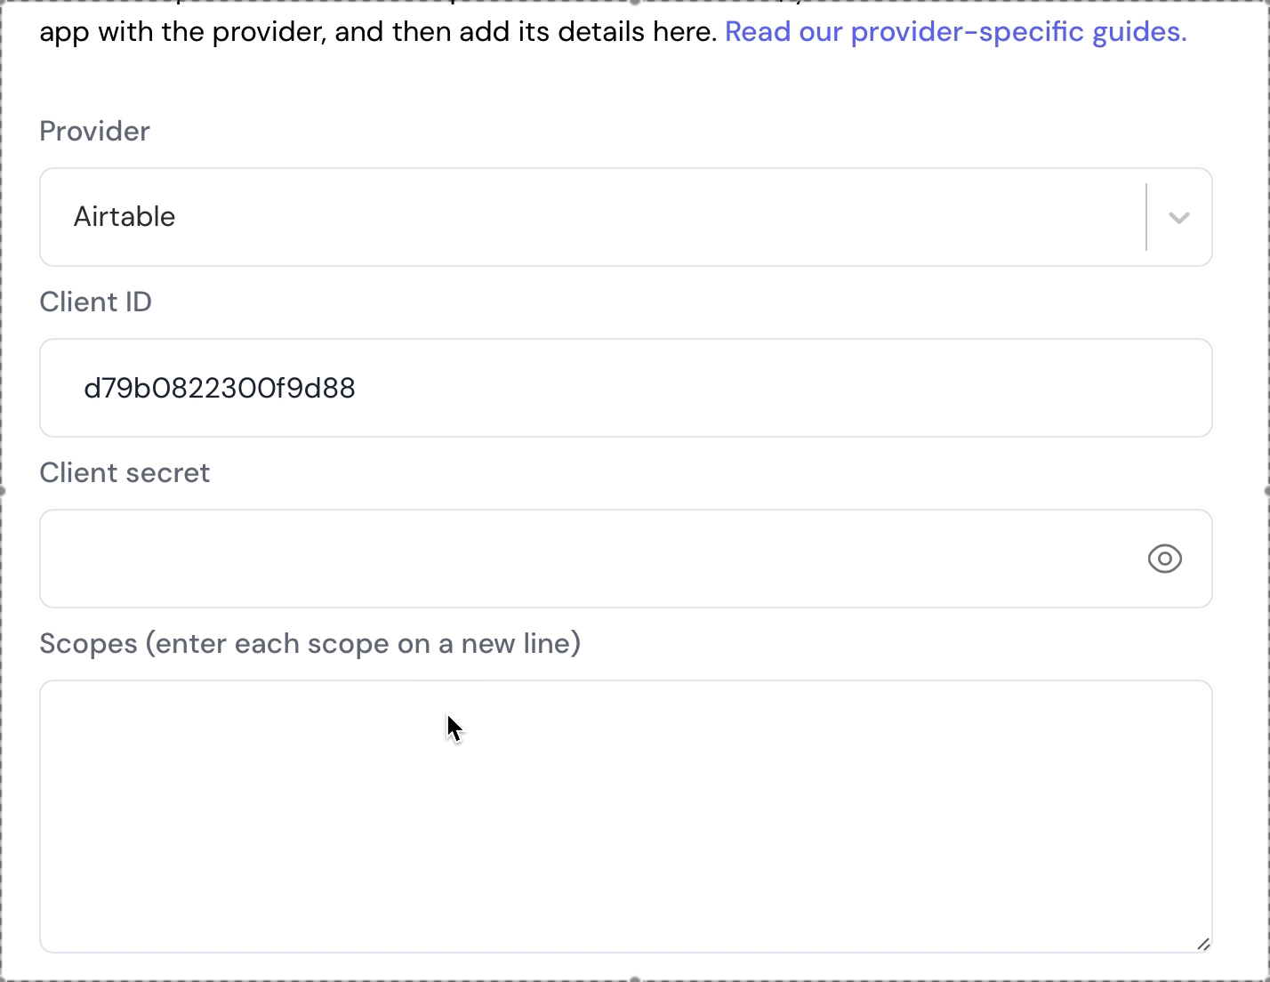The height and width of the screenshot is (982, 1270).
Task: Select the Airtable value in Provider box
Action: tap(125, 216)
